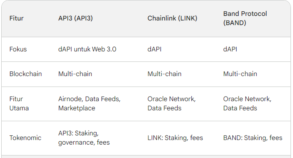
Task: Select the Tokenomic row label
Action: click(x=25, y=138)
